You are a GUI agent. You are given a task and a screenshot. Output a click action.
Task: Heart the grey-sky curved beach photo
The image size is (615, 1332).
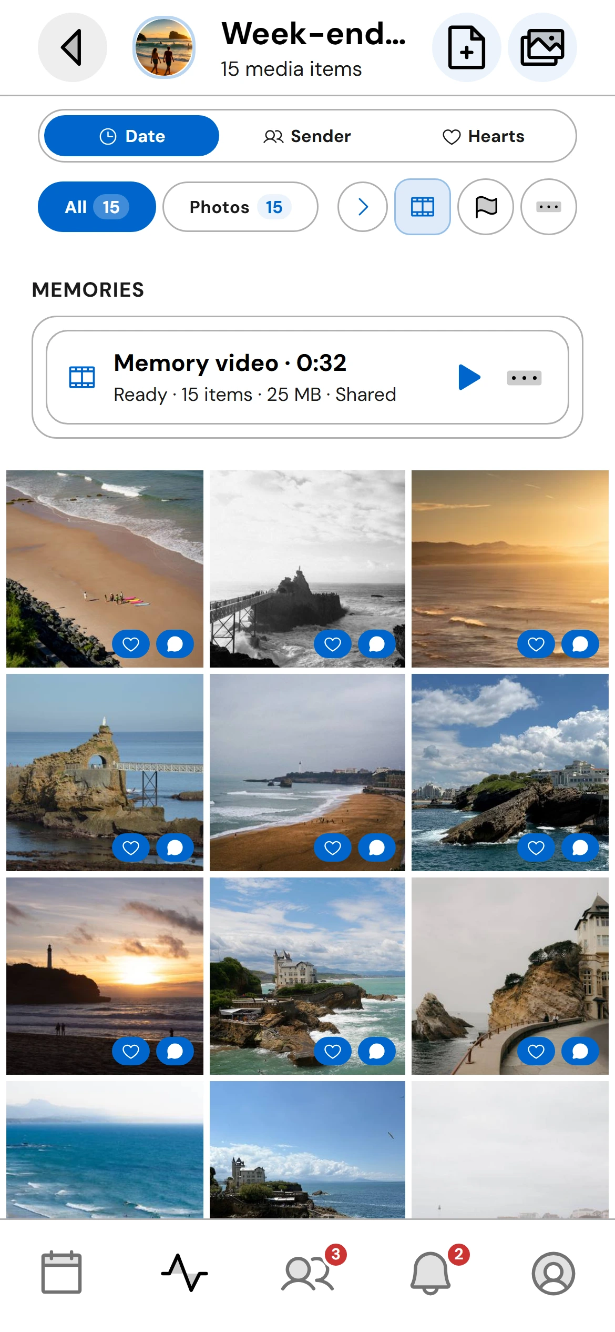pos(333,847)
